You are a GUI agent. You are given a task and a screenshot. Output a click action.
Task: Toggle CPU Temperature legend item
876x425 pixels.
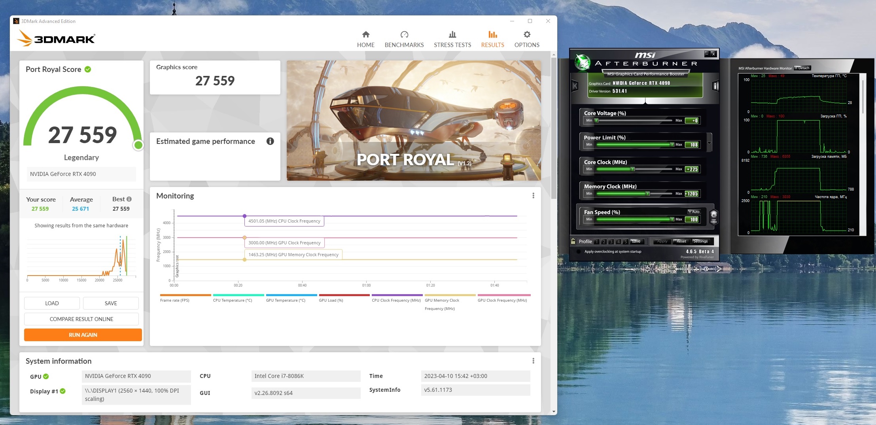(238, 298)
